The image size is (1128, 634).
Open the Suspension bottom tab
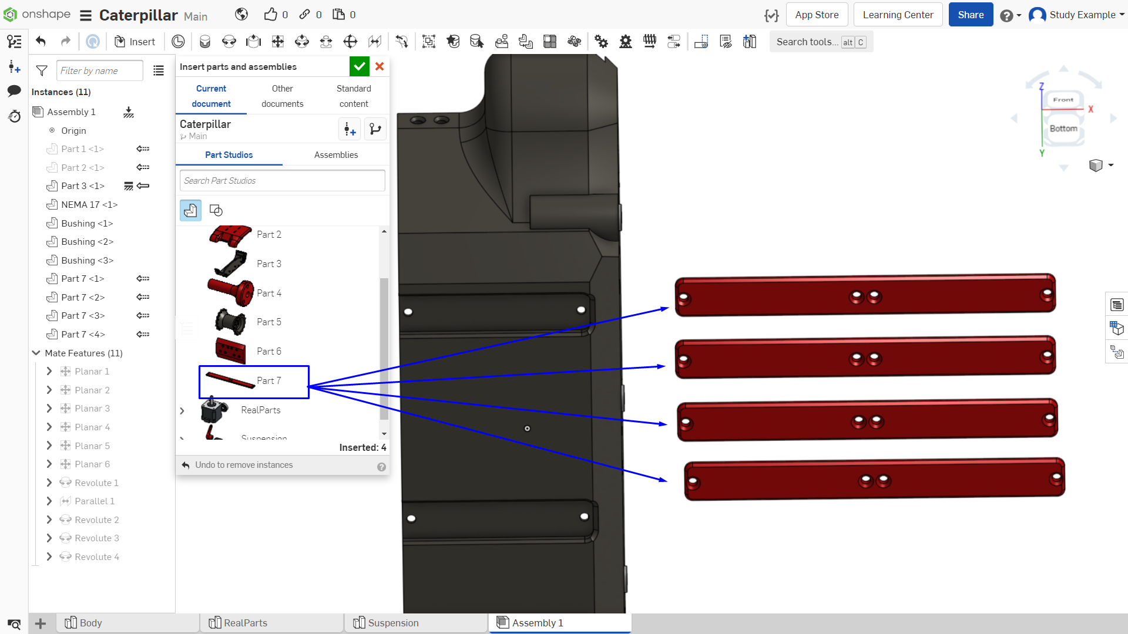click(417, 623)
